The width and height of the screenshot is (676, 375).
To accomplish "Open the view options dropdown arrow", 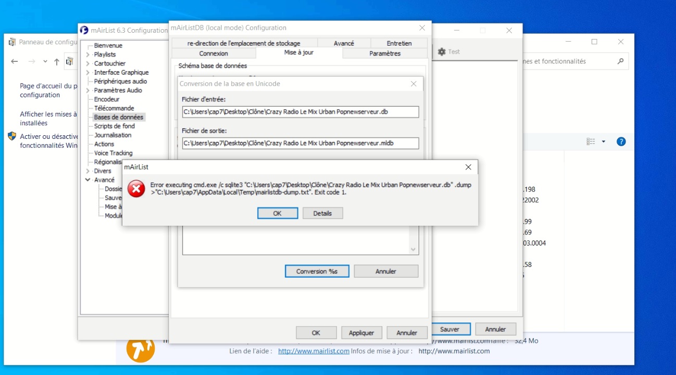I will 604,141.
